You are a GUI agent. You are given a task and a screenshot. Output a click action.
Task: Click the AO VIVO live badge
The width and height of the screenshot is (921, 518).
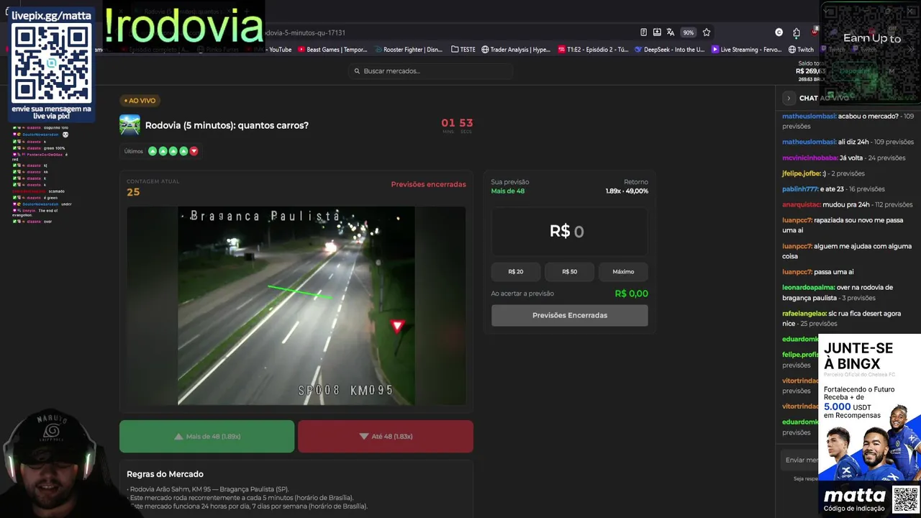pyautogui.click(x=140, y=101)
